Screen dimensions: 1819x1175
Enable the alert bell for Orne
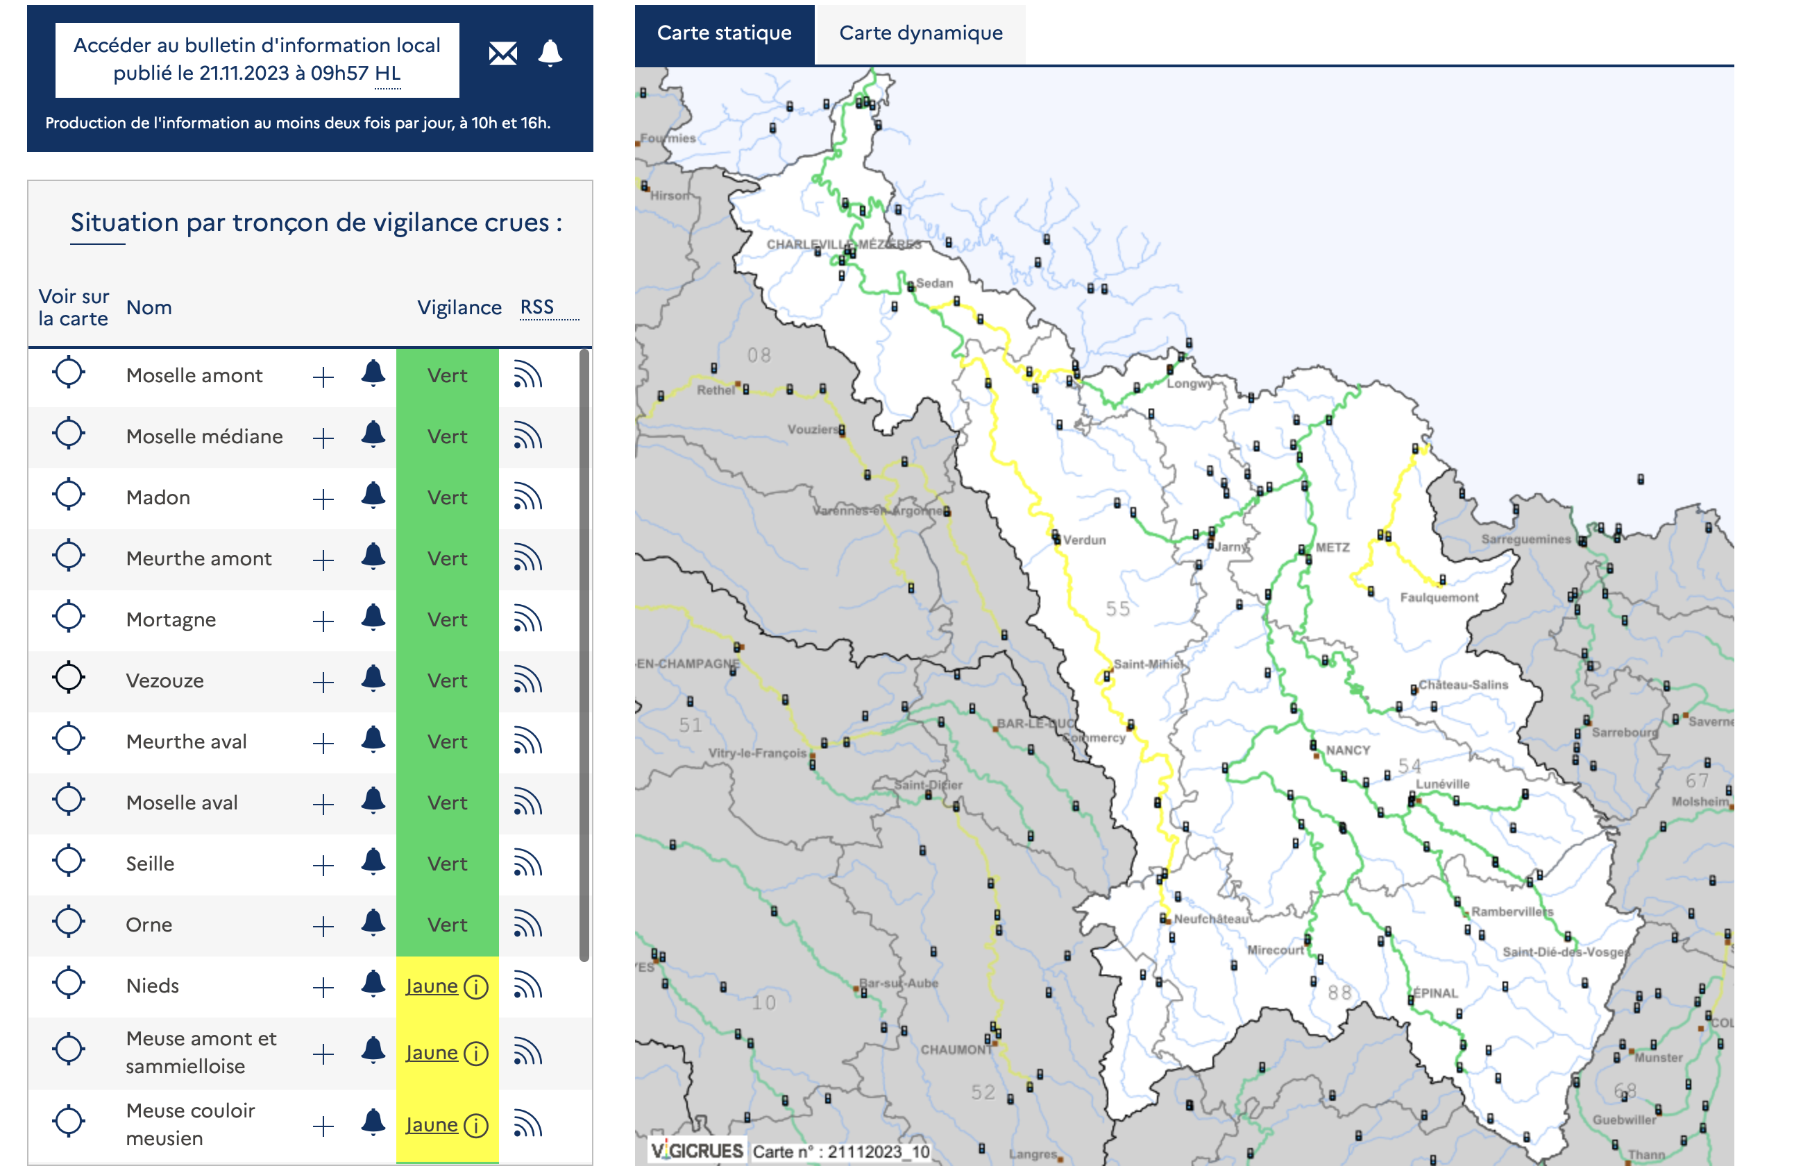[373, 923]
